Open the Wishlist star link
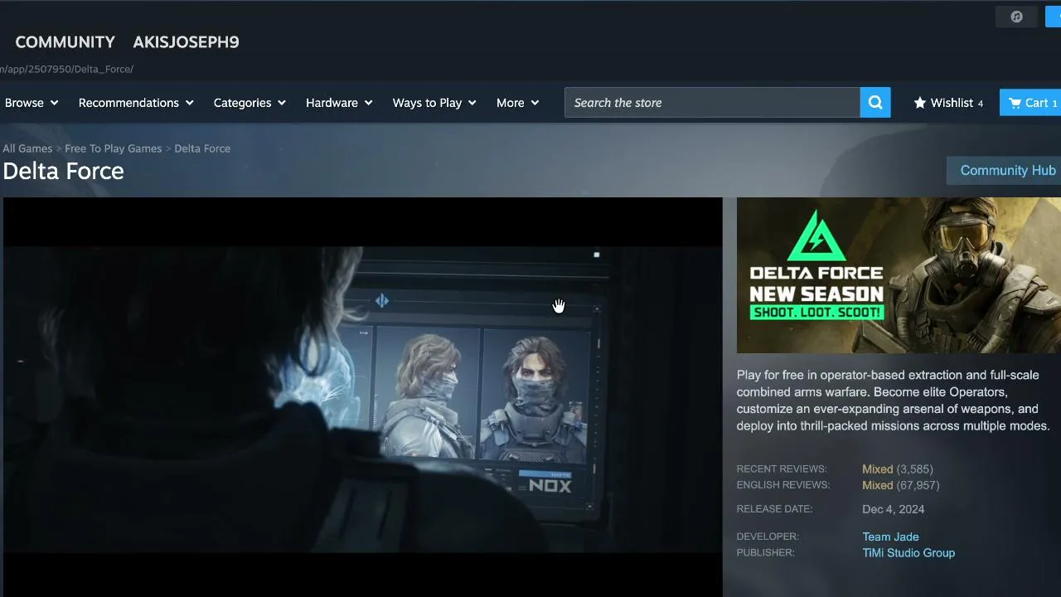 point(948,103)
